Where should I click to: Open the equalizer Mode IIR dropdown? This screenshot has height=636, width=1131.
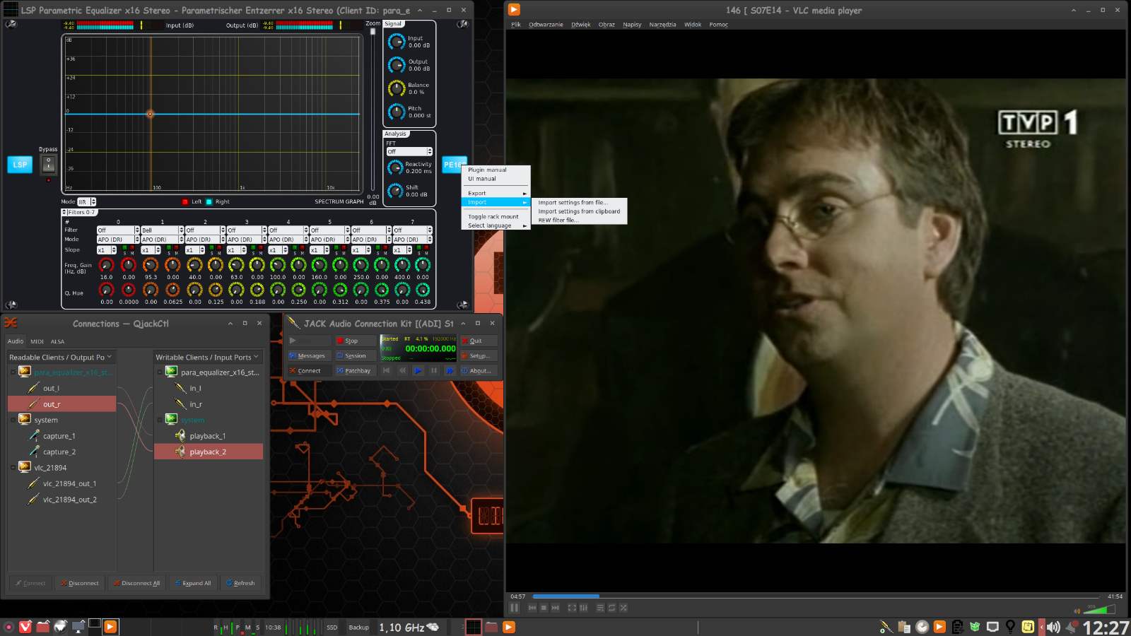(x=86, y=201)
